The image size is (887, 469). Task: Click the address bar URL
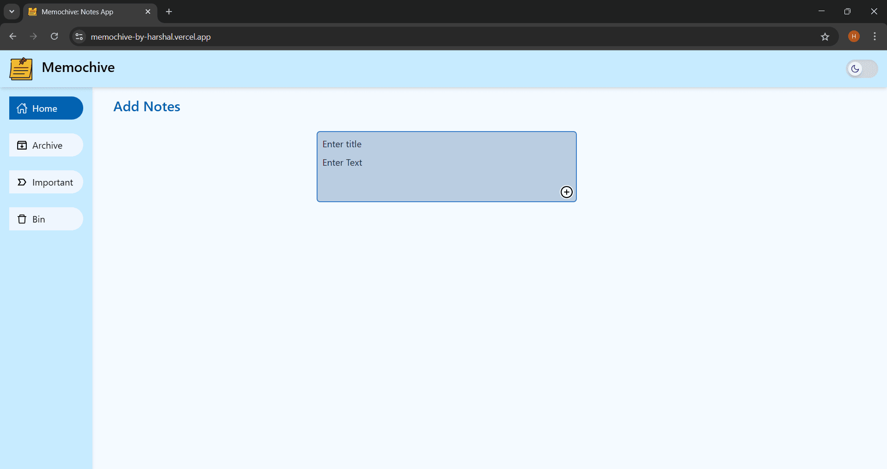point(151,37)
